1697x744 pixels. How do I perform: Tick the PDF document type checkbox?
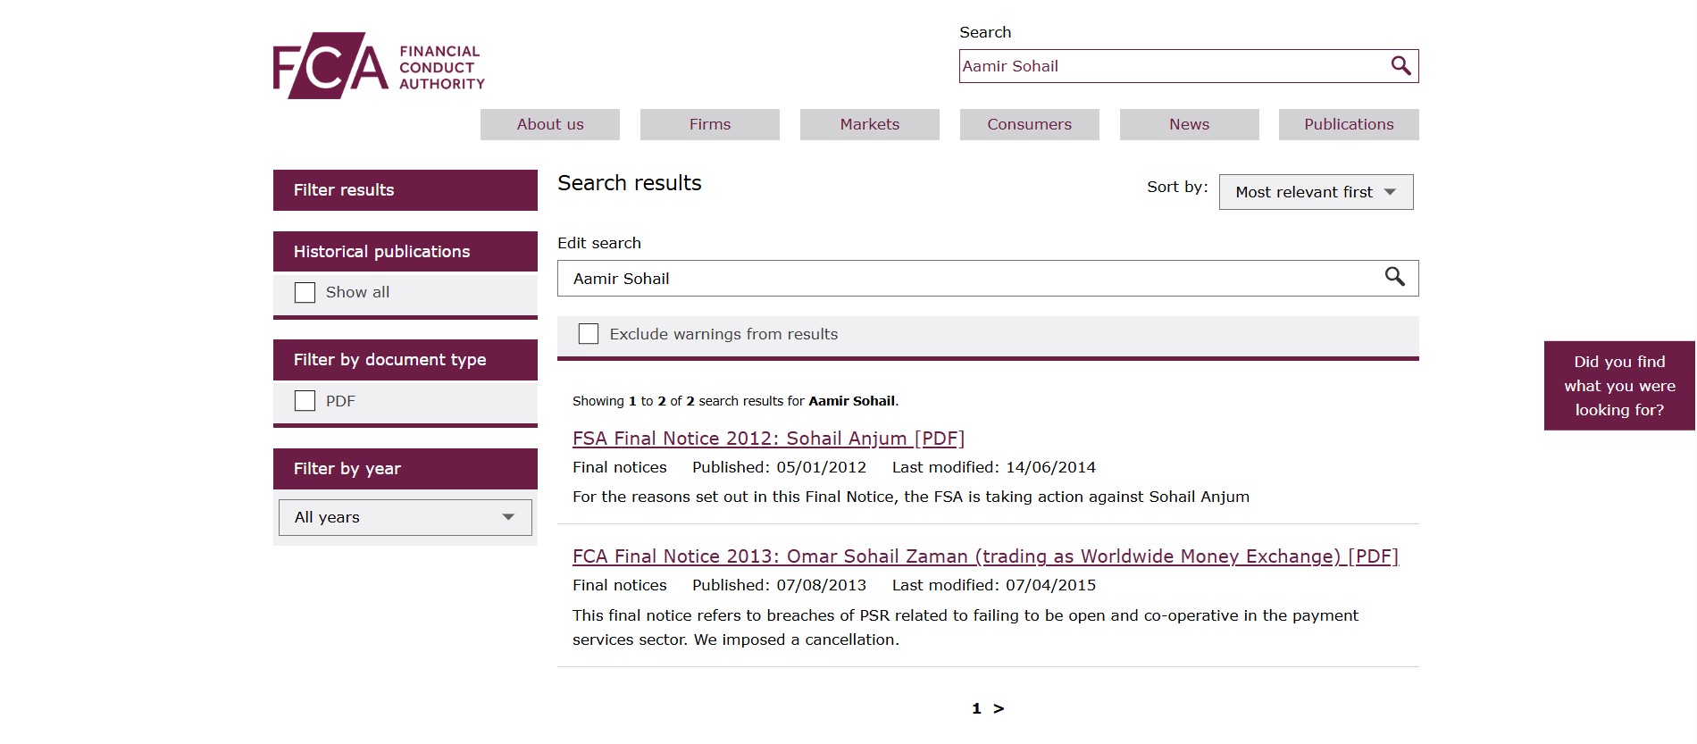305,401
